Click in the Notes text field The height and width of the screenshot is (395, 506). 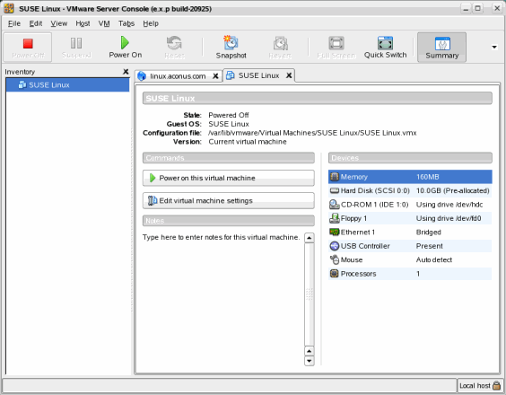point(222,299)
